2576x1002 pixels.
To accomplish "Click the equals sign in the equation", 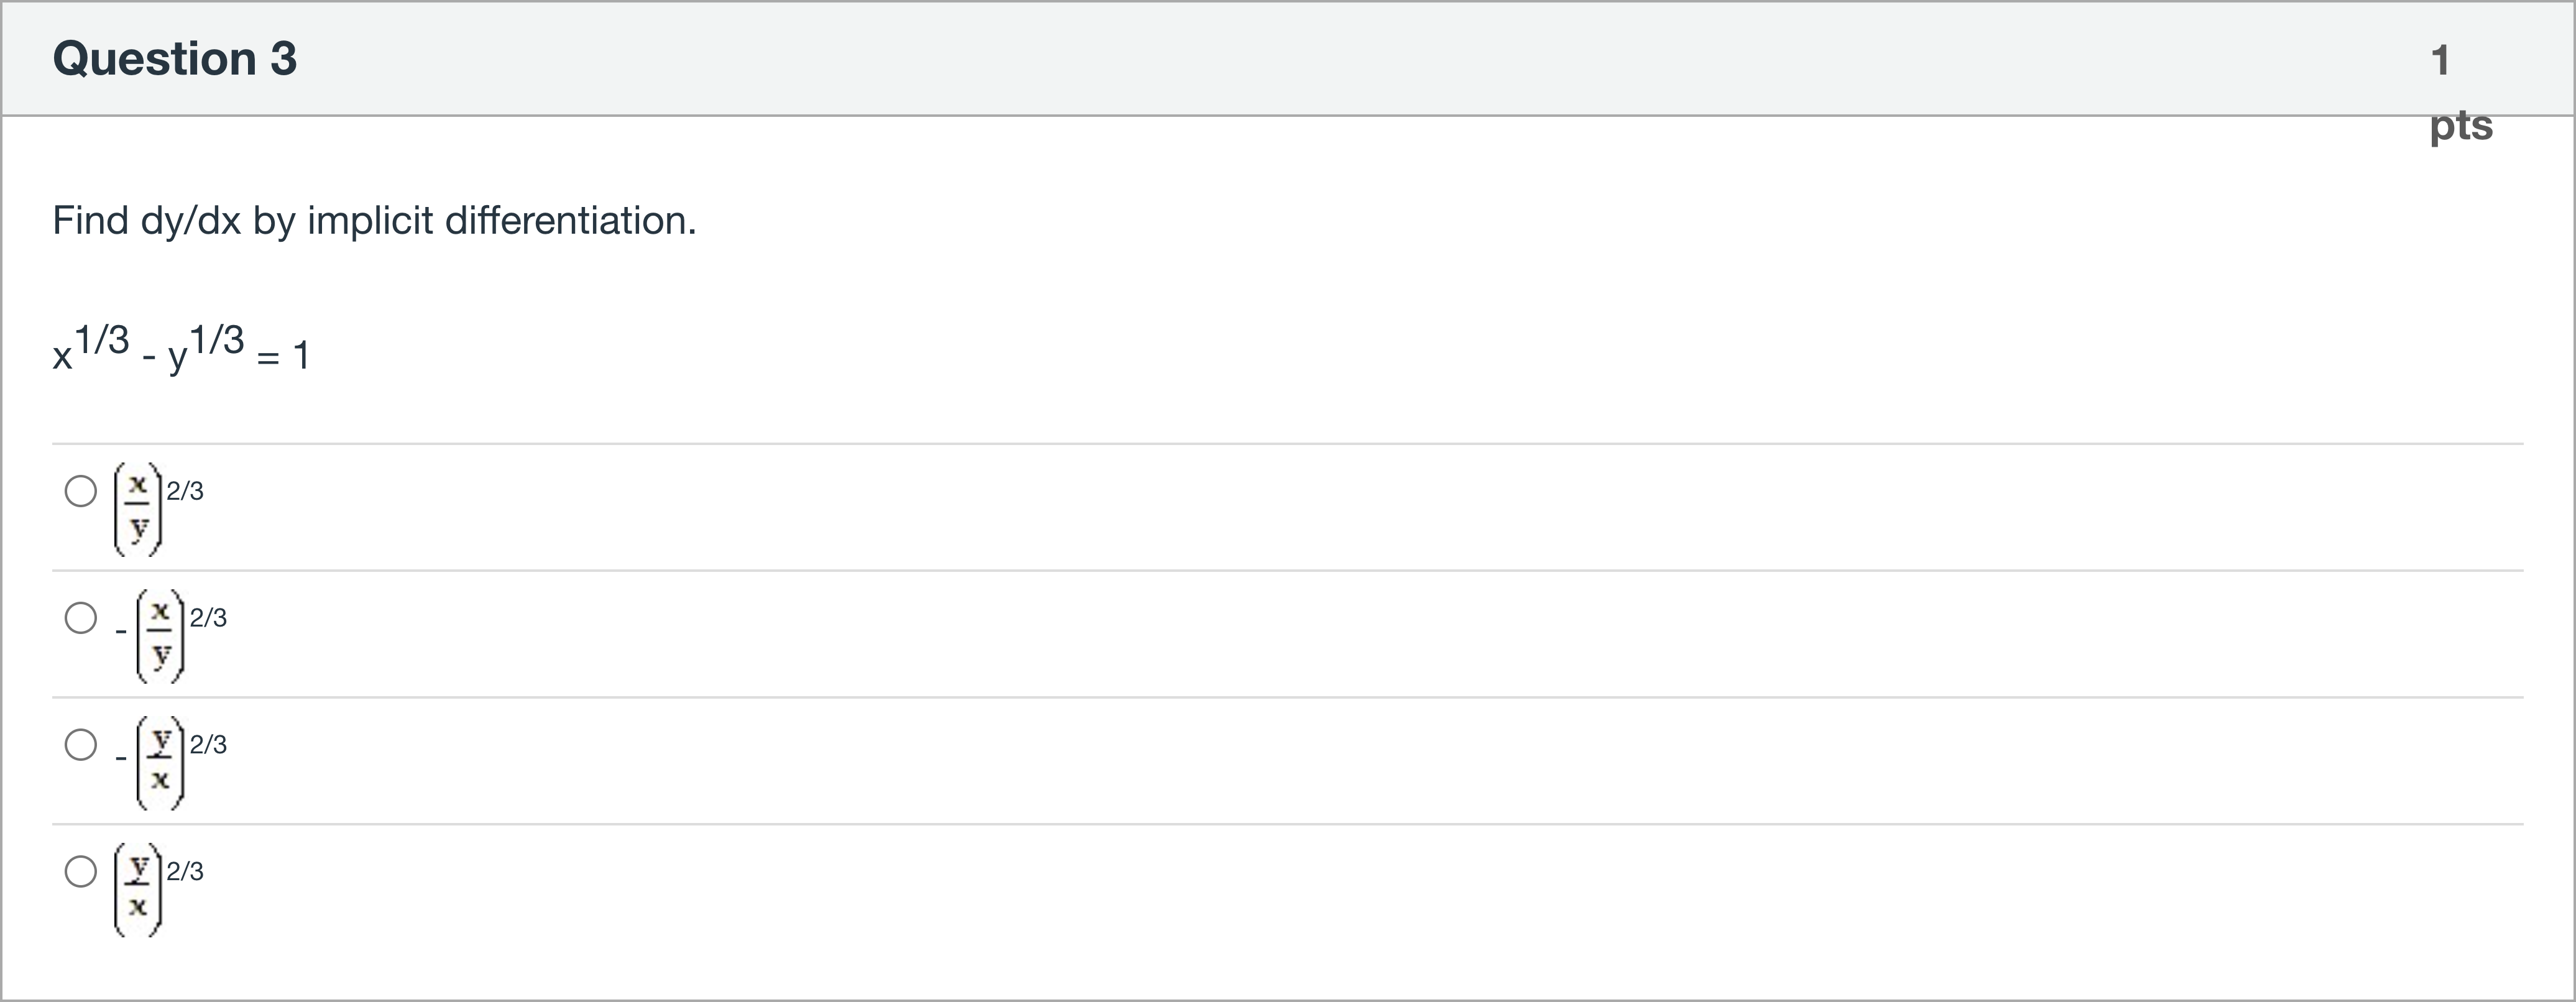I will click(268, 357).
